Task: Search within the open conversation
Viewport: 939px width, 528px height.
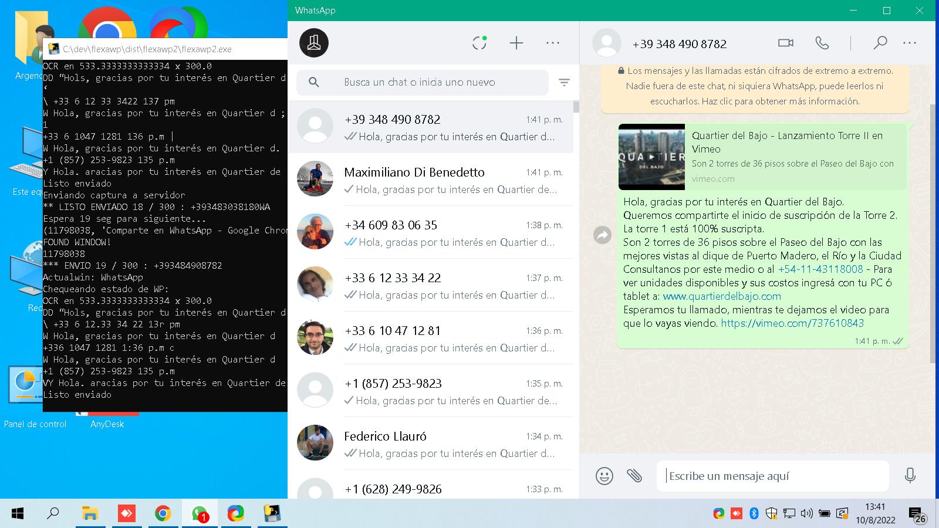Action: tap(880, 43)
